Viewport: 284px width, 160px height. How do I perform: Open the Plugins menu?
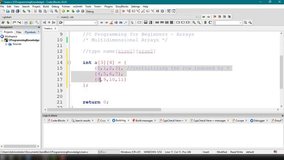[108, 6]
